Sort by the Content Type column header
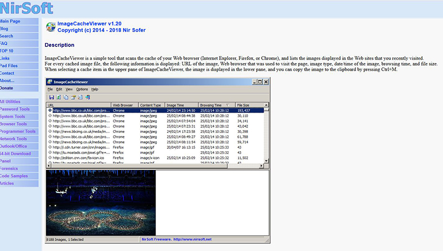The image size is (443, 251). [x=151, y=105]
